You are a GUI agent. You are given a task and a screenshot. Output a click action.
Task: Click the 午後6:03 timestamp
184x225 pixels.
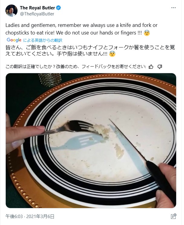[14, 217]
